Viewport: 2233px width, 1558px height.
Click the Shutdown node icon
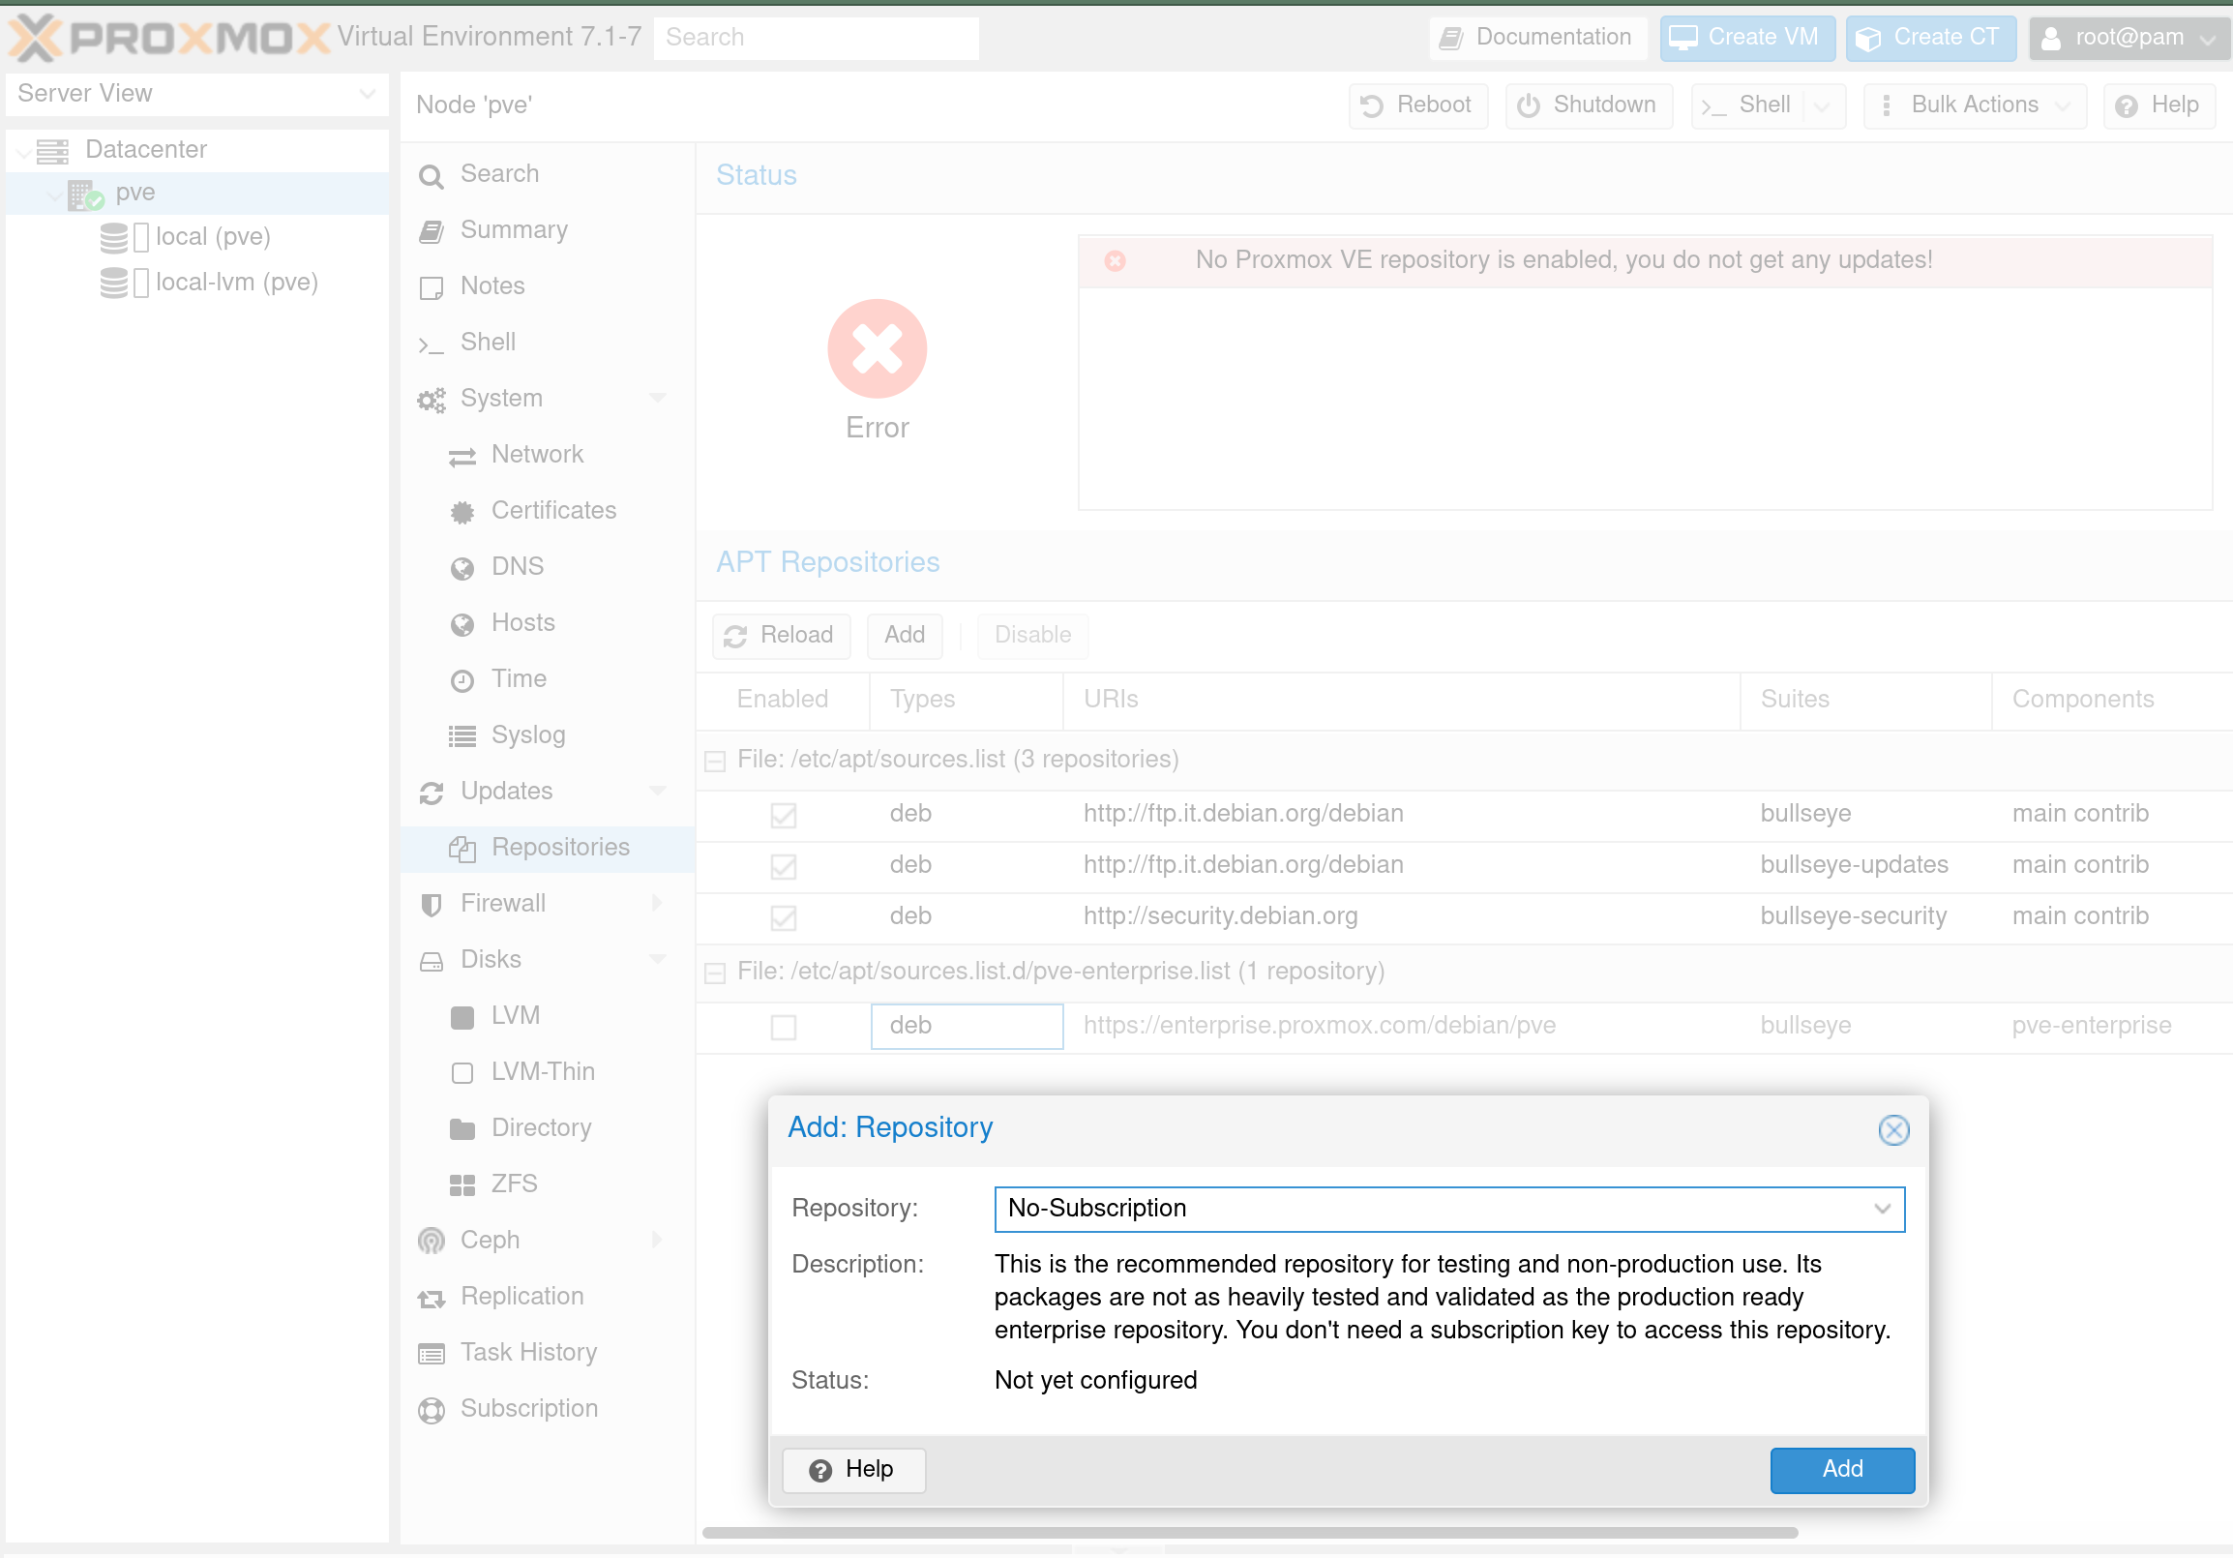click(x=1527, y=105)
